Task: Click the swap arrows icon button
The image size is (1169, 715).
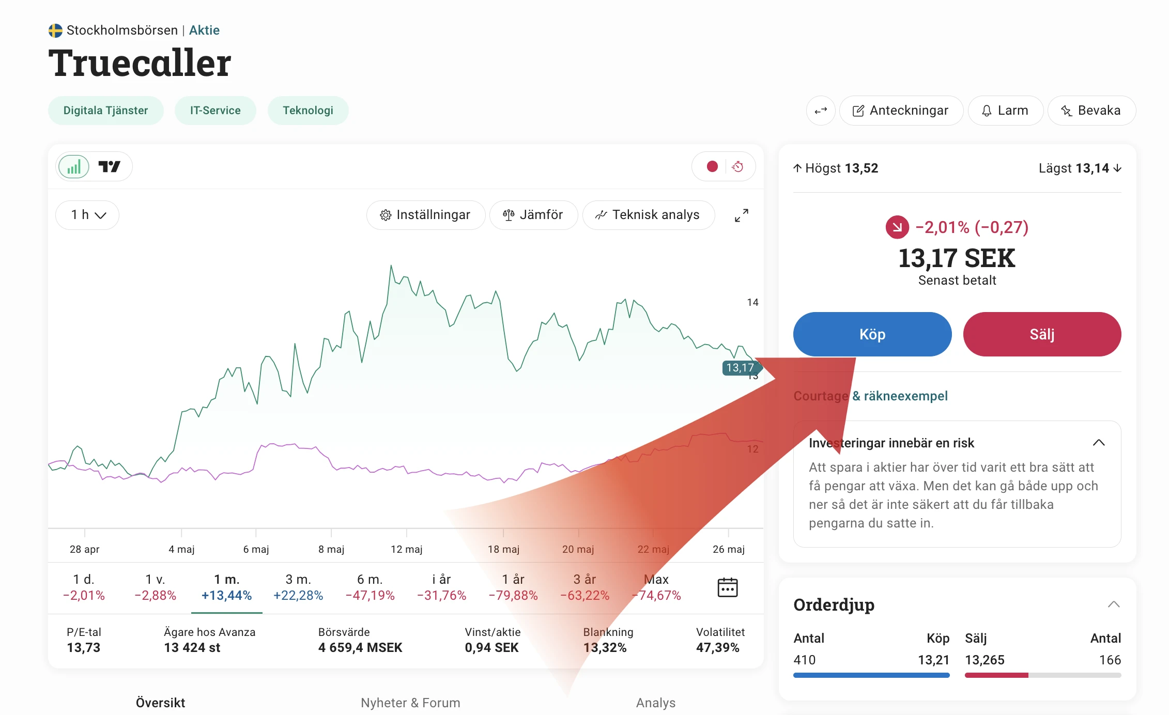Action: [821, 111]
